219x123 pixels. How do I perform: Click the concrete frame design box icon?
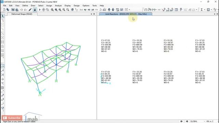208,10
